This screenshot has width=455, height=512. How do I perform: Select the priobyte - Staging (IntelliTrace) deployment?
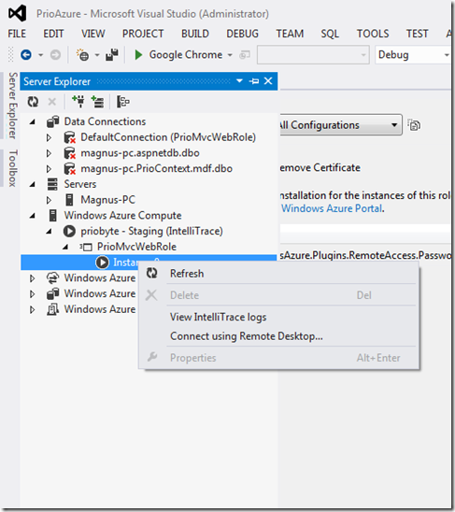[x=151, y=231]
